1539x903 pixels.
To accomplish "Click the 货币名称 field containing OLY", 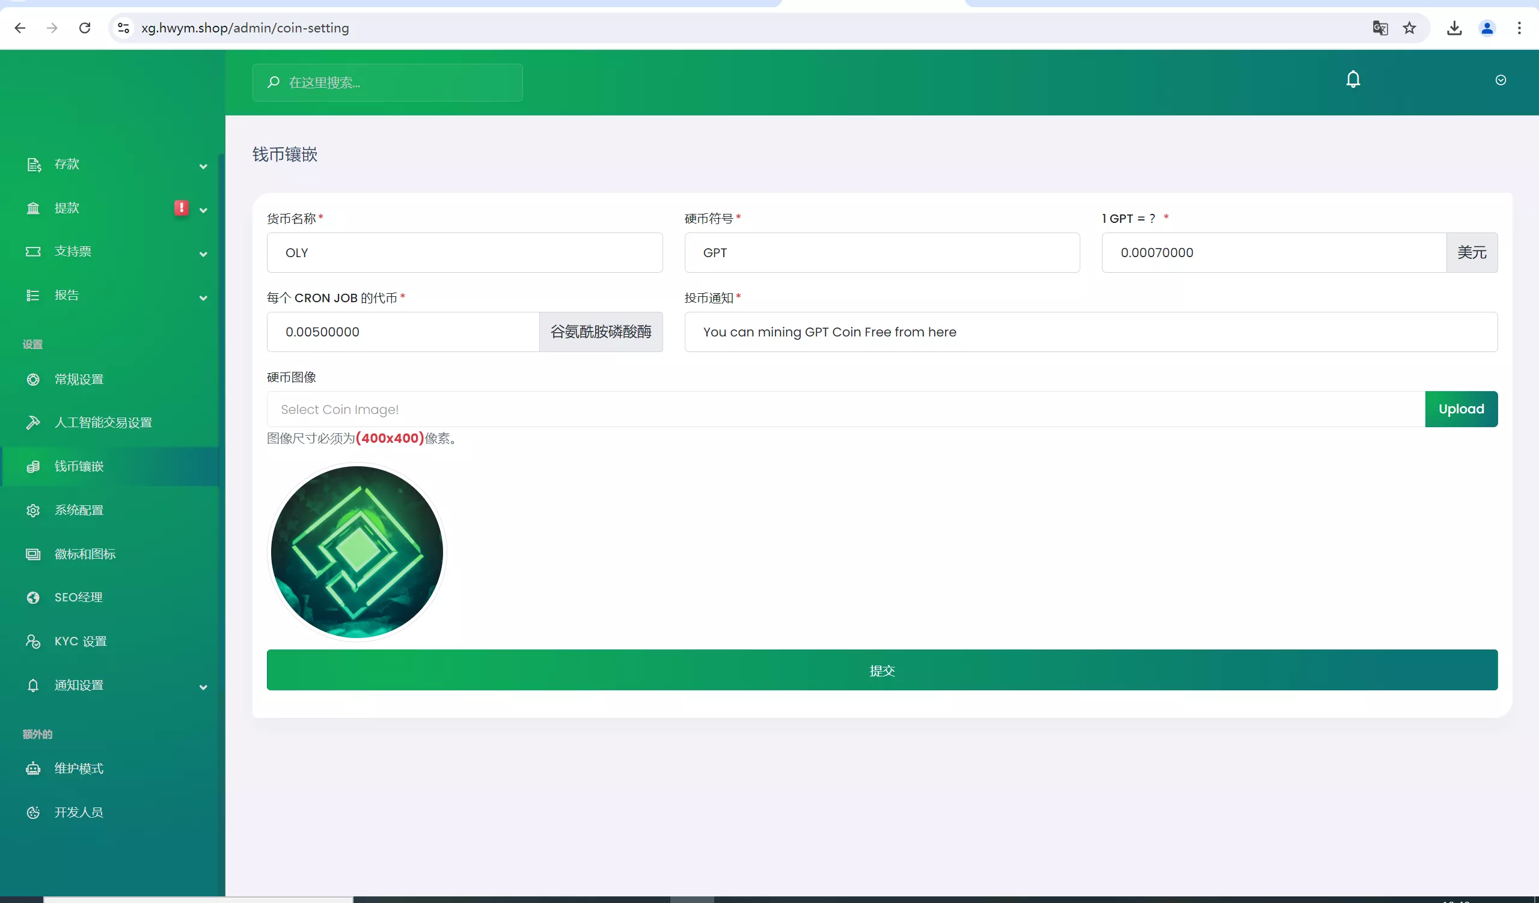I will (464, 252).
